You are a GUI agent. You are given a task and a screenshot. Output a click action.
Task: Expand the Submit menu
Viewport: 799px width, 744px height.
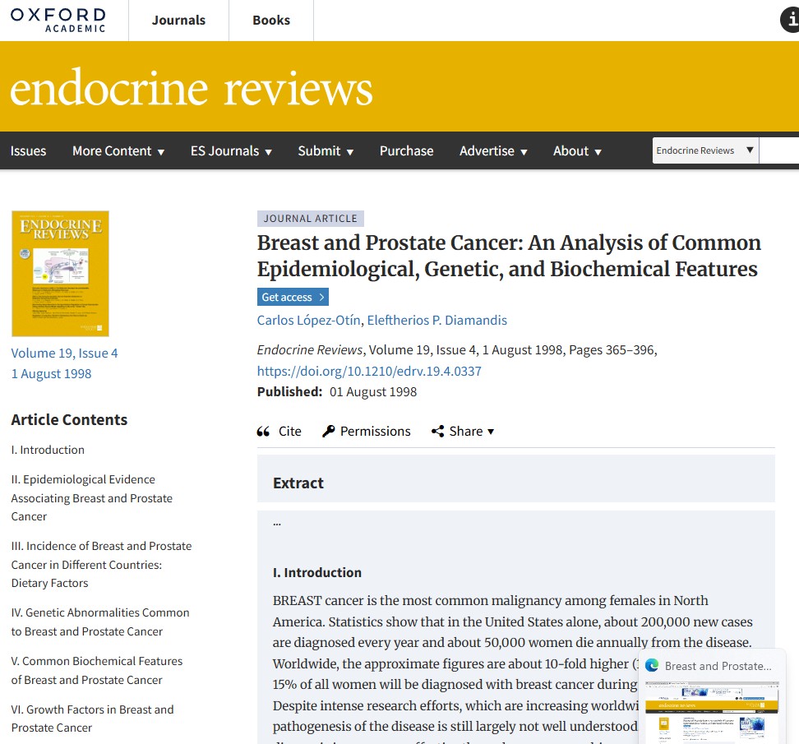[326, 151]
